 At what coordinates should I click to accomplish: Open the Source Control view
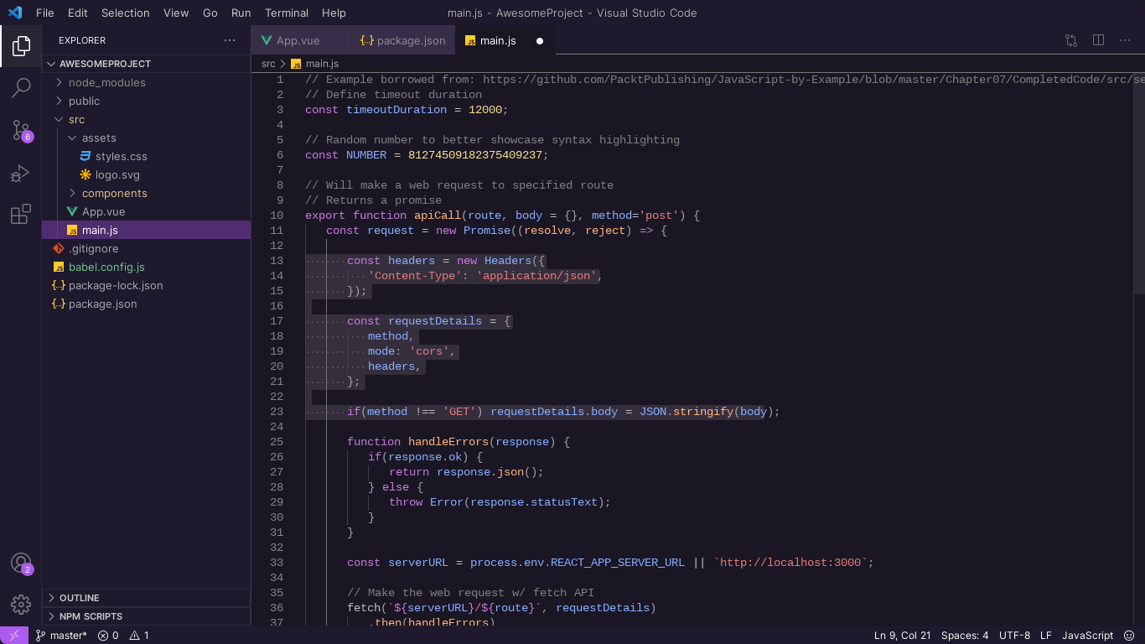coord(21,130)
